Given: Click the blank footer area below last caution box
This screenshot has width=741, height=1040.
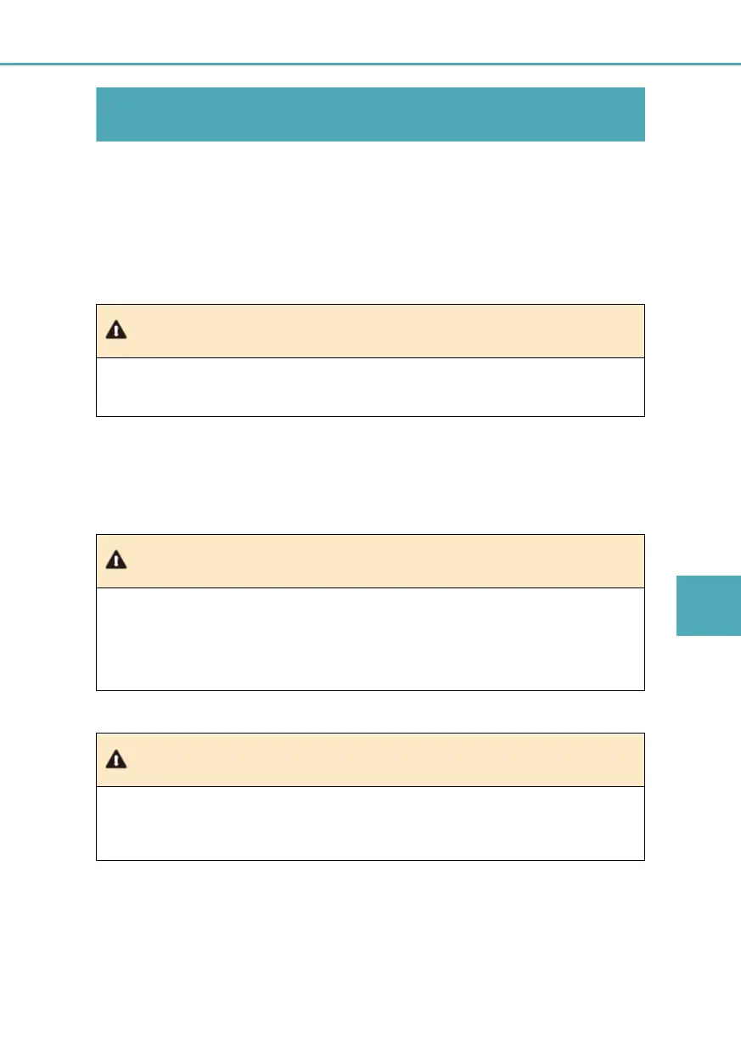Looking at the screenshot, I should (x=370, y=951).
